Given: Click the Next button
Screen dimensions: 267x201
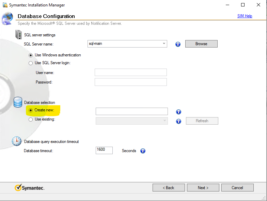Looking at the screenshot, I should (x=203, y=188).
